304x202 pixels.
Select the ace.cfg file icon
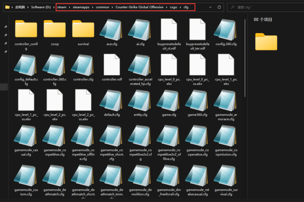111,30
